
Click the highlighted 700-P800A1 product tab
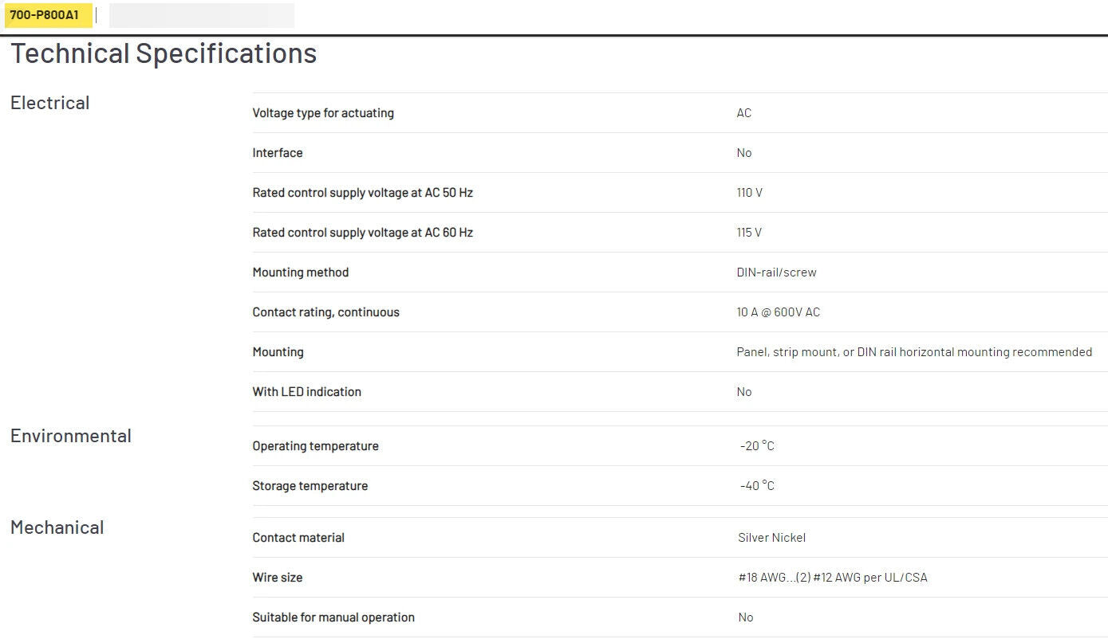(x=45, y=15)
